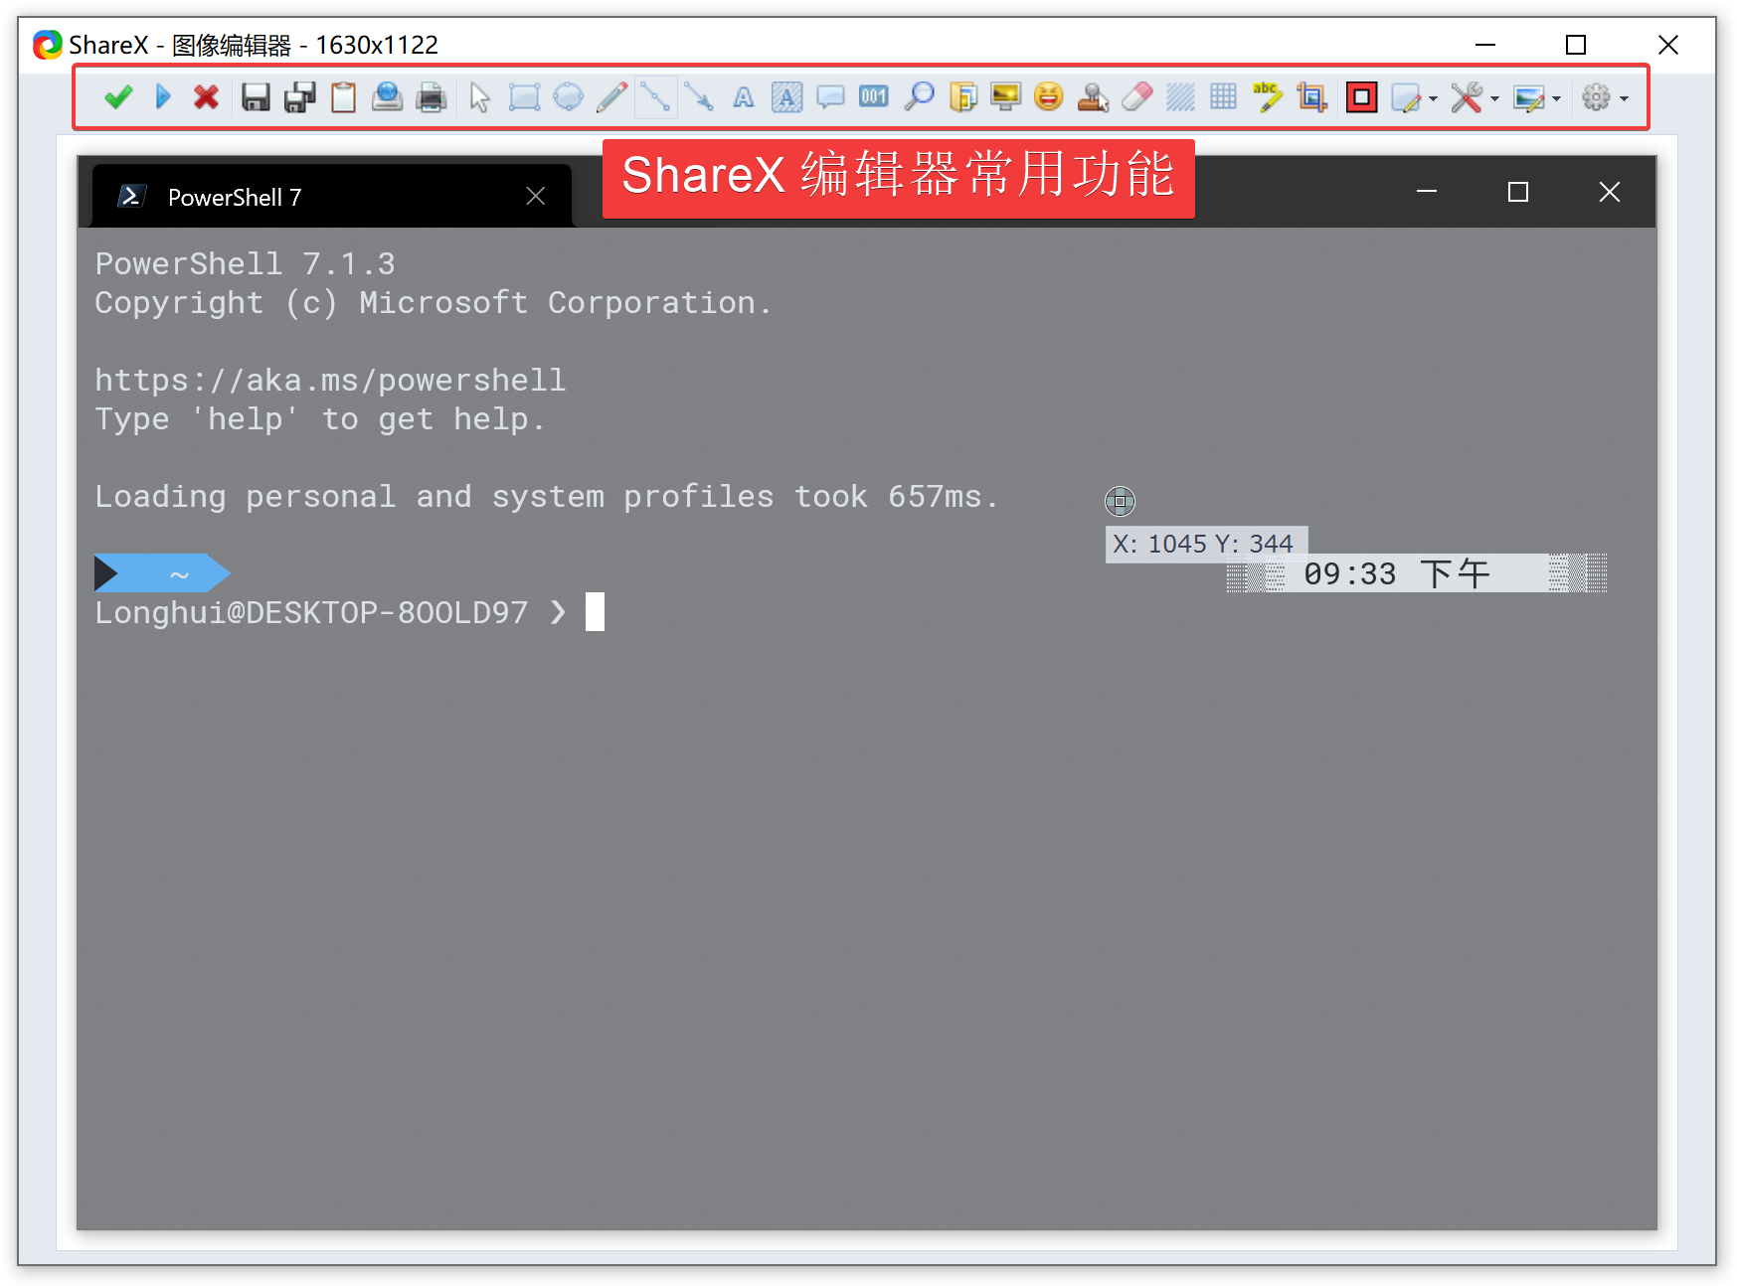Minimize the ShareX image editor window
Screen dimensions: 1737x1286
tap(1485, 45)
